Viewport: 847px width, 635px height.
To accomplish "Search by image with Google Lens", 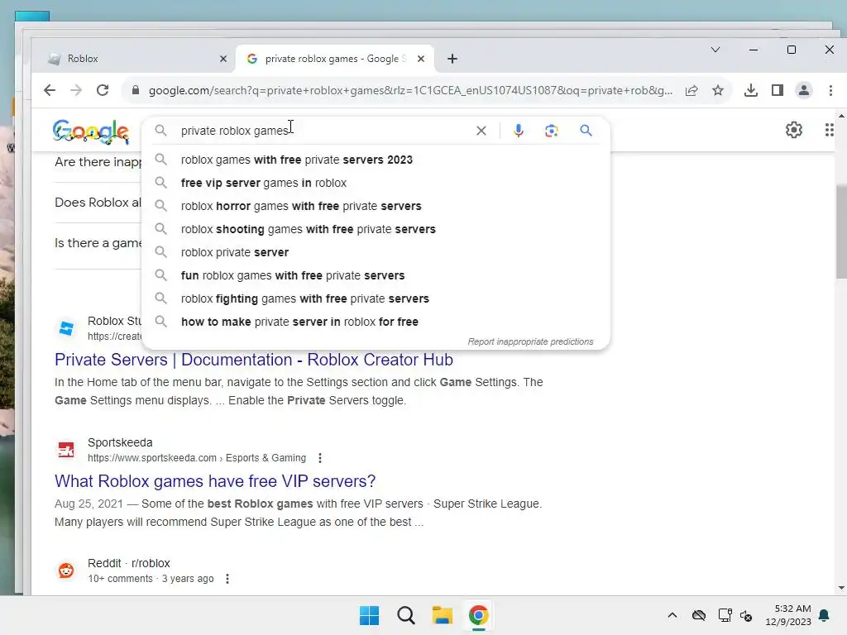I will (552, 131).
